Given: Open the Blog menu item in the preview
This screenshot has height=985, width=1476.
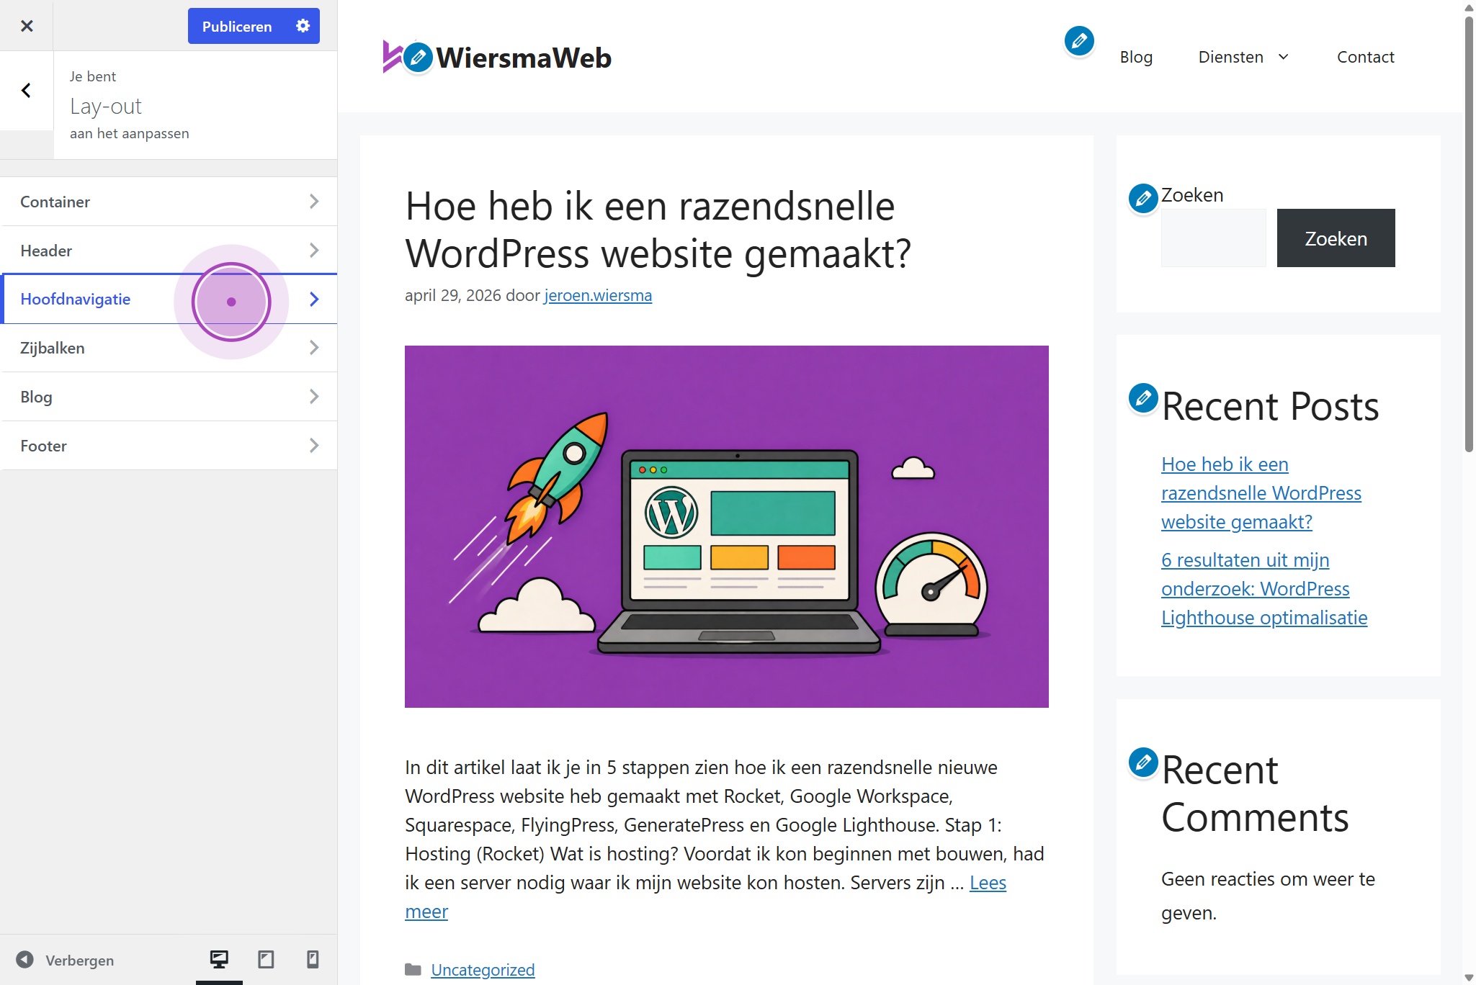Looking at the screenshot, I should click(x=1136, y=57).
